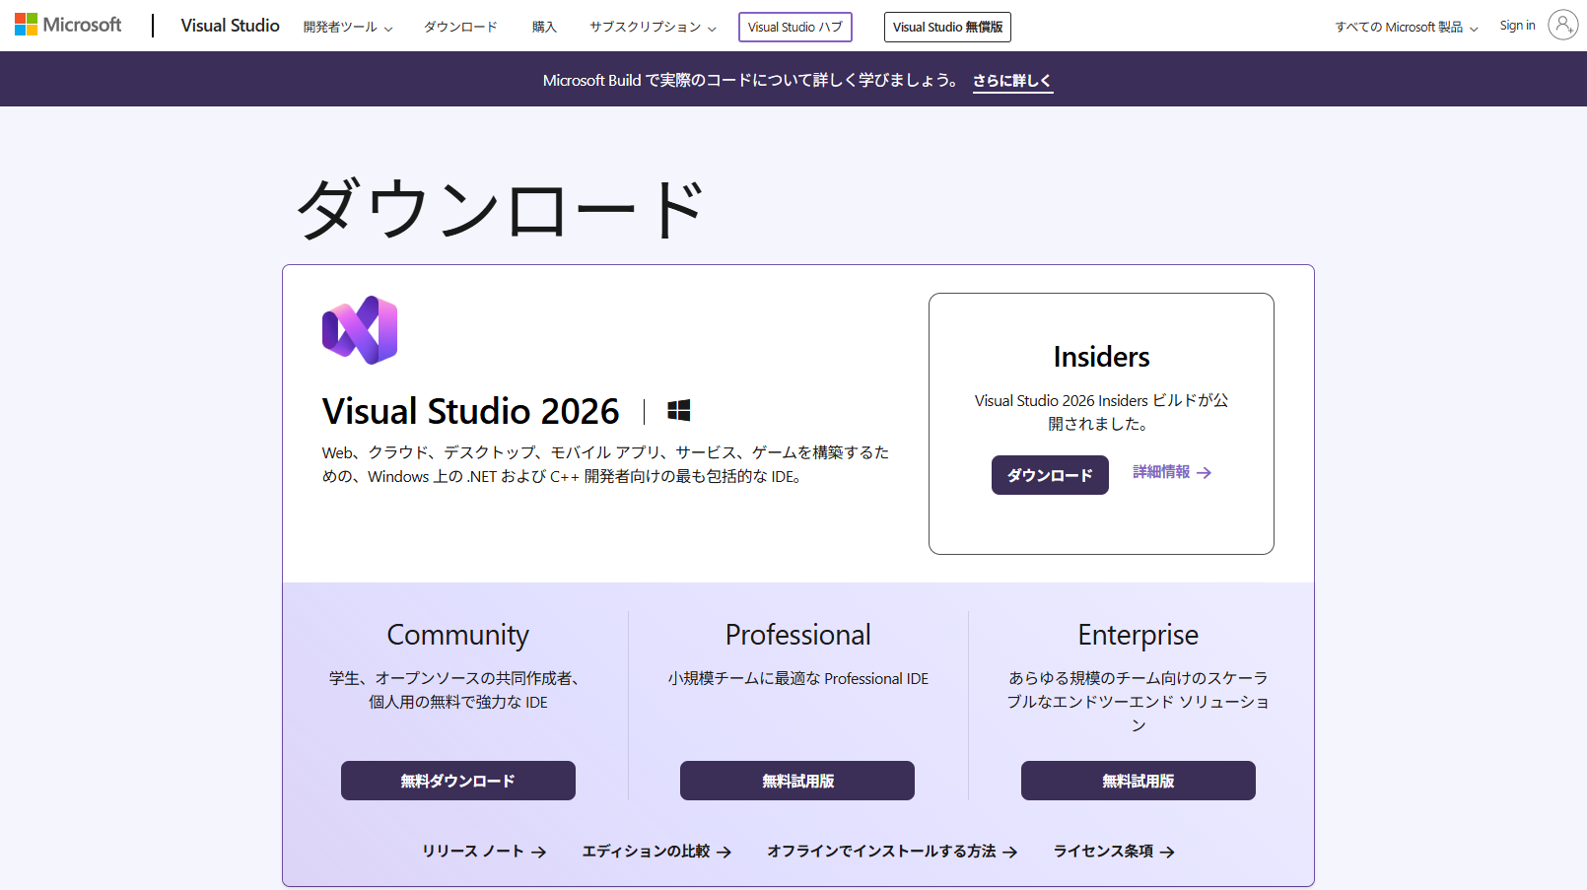The height and width of the screenshot is (890, 1587).
Task: Click the Visual Studio ハブ button
Action: [x=795, y=27]
